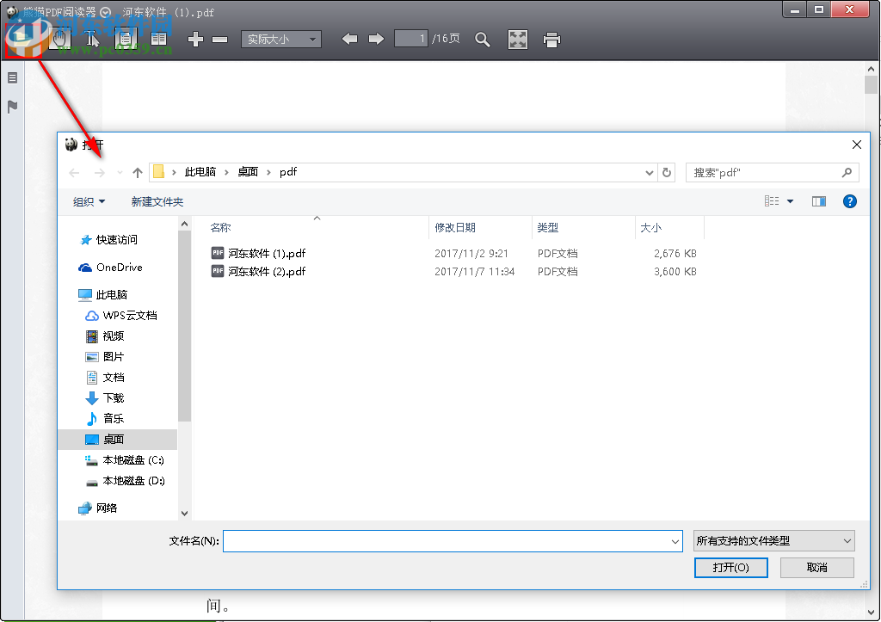Close the Open dialog
This screenshot has width=881, height=622.
tap(856, 145)
